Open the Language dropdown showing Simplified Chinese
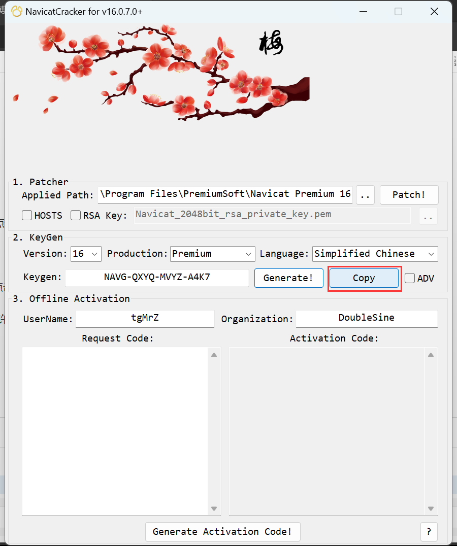 (375, 254)
